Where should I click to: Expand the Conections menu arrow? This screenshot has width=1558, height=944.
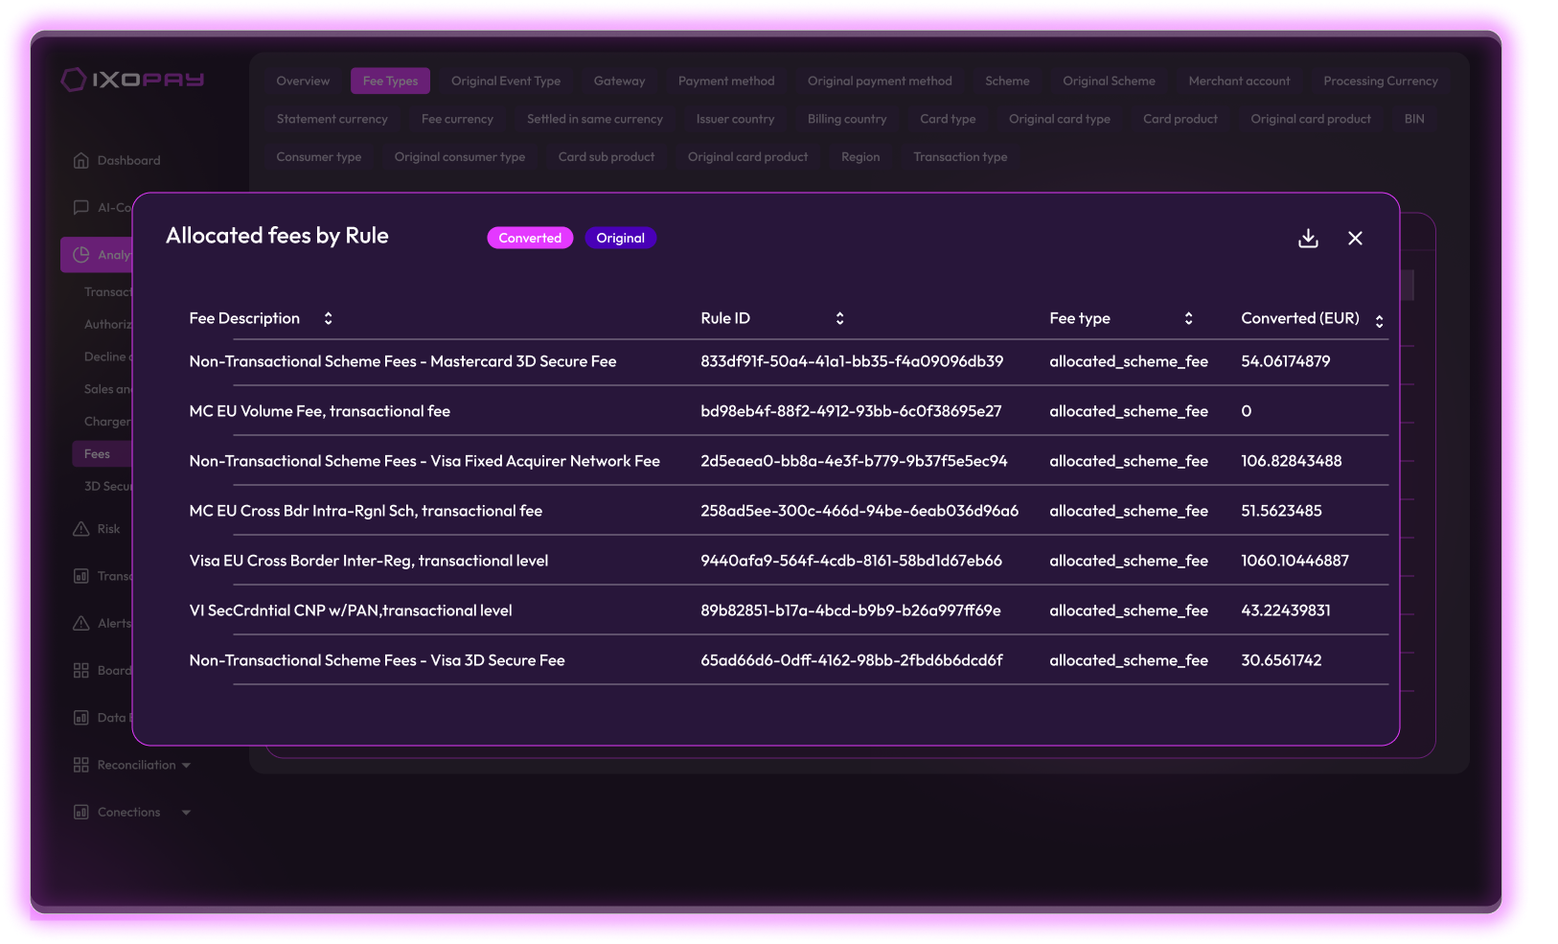186,812
